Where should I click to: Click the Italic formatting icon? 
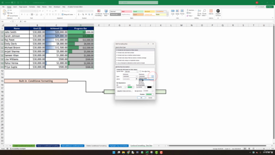pyautogui.click(x=24, y=14)
